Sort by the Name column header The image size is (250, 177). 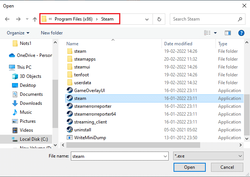(x=72, y=44)
